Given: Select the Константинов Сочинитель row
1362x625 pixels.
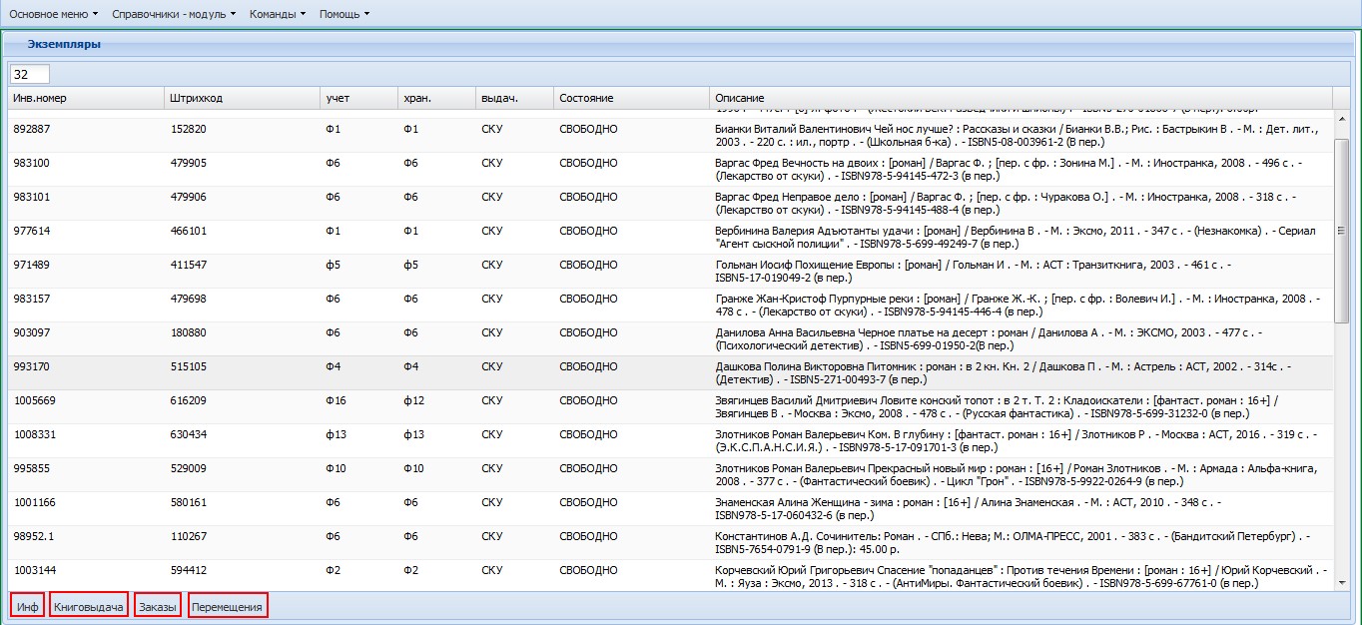Looking at the screenshot, I should pyautogui.click(x=671, y=543).
